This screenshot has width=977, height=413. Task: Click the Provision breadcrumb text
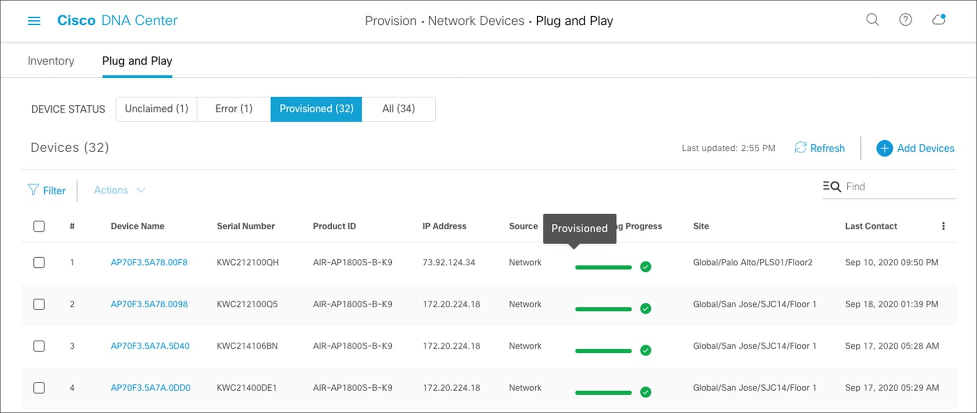pyautogui.click(x=390, y=21)
